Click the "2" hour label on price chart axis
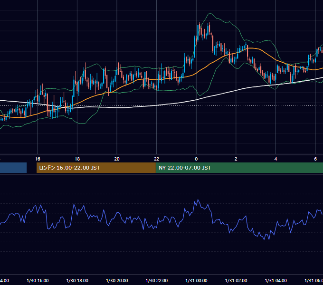 [236, 159]
